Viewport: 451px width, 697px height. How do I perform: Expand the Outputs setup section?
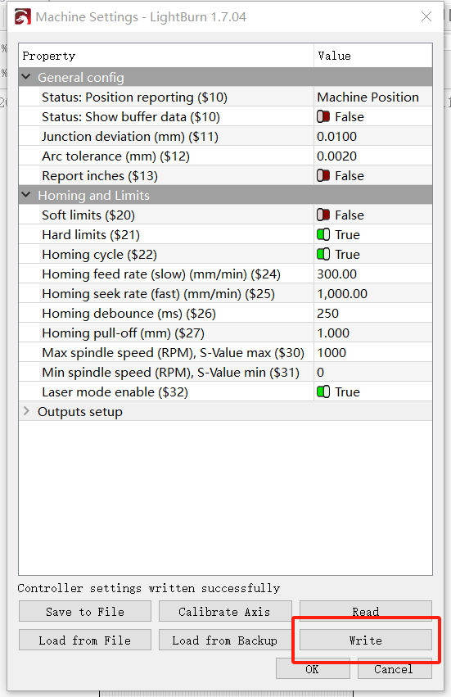(x=26, y=412)
